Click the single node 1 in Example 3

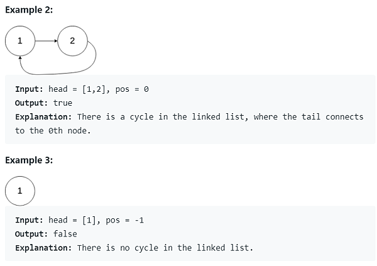coord(20,192)
